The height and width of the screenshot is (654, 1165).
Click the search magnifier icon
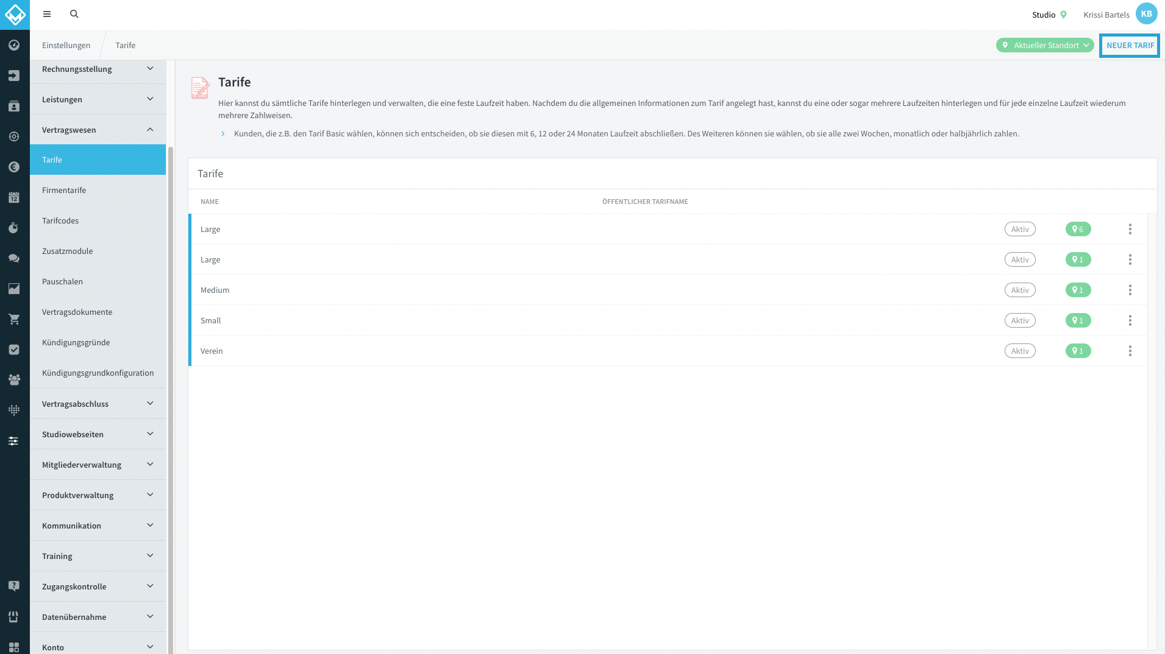click(x=74, y=14)
